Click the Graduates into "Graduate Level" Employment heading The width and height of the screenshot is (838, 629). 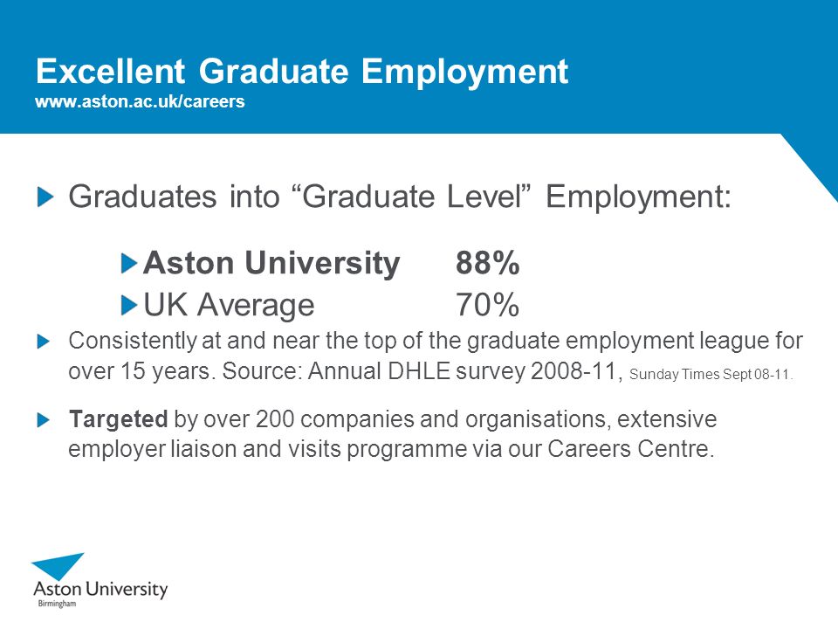click(x=400, y=197)
